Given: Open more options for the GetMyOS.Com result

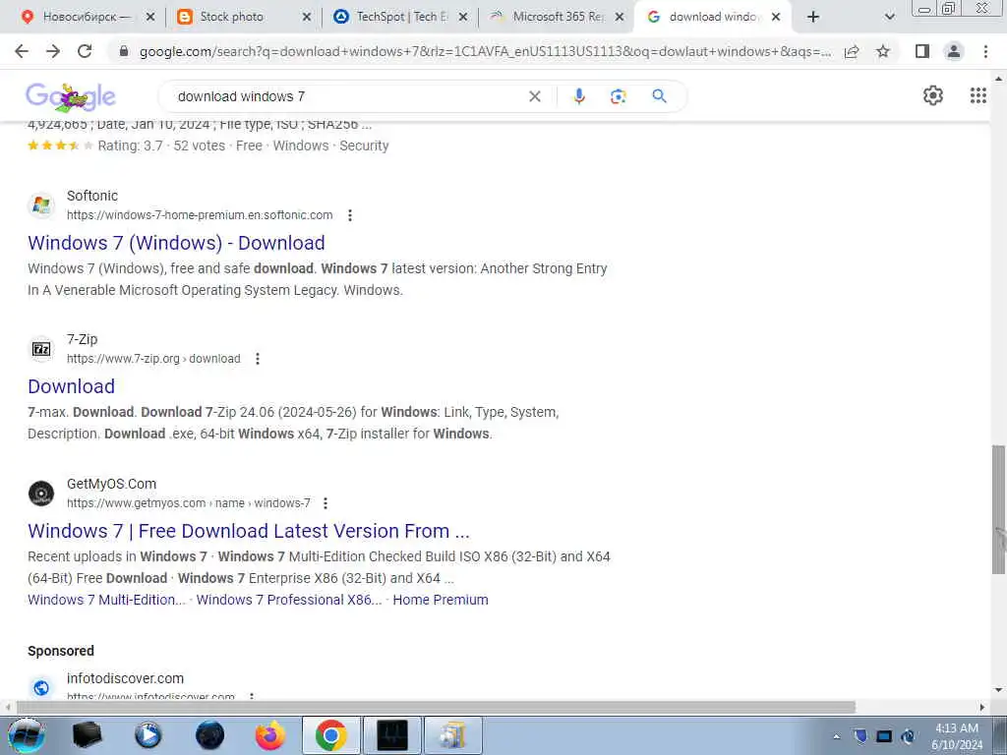Looking at the screenshot, I should 326,503.
